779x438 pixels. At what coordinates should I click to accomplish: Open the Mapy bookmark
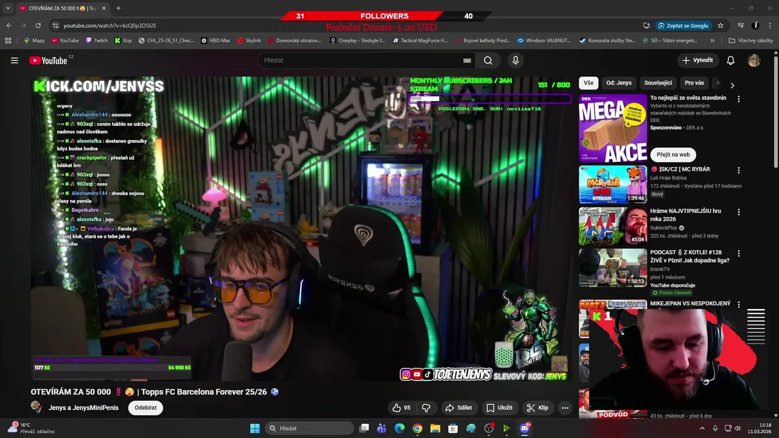pos(34,41)
